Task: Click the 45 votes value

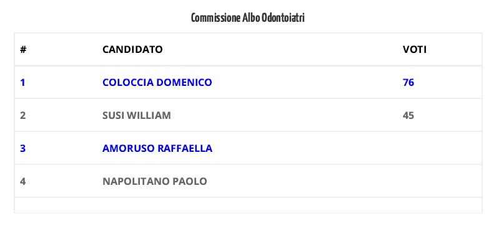Action: (x=408, y=115)
